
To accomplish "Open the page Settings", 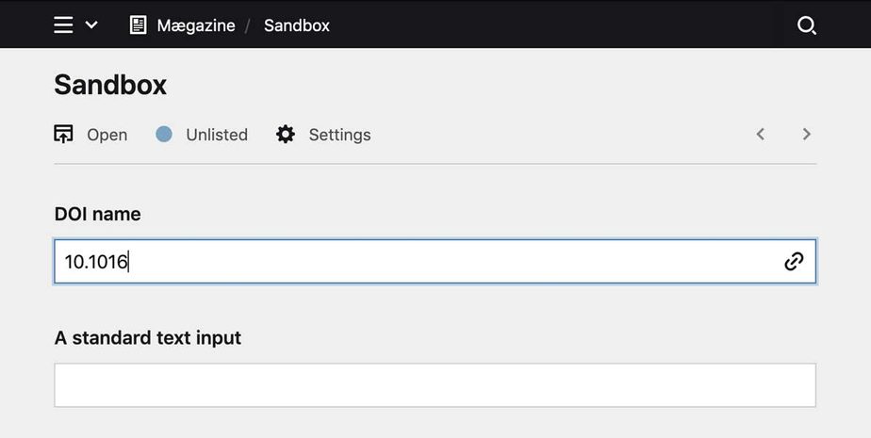I will 339,135.
